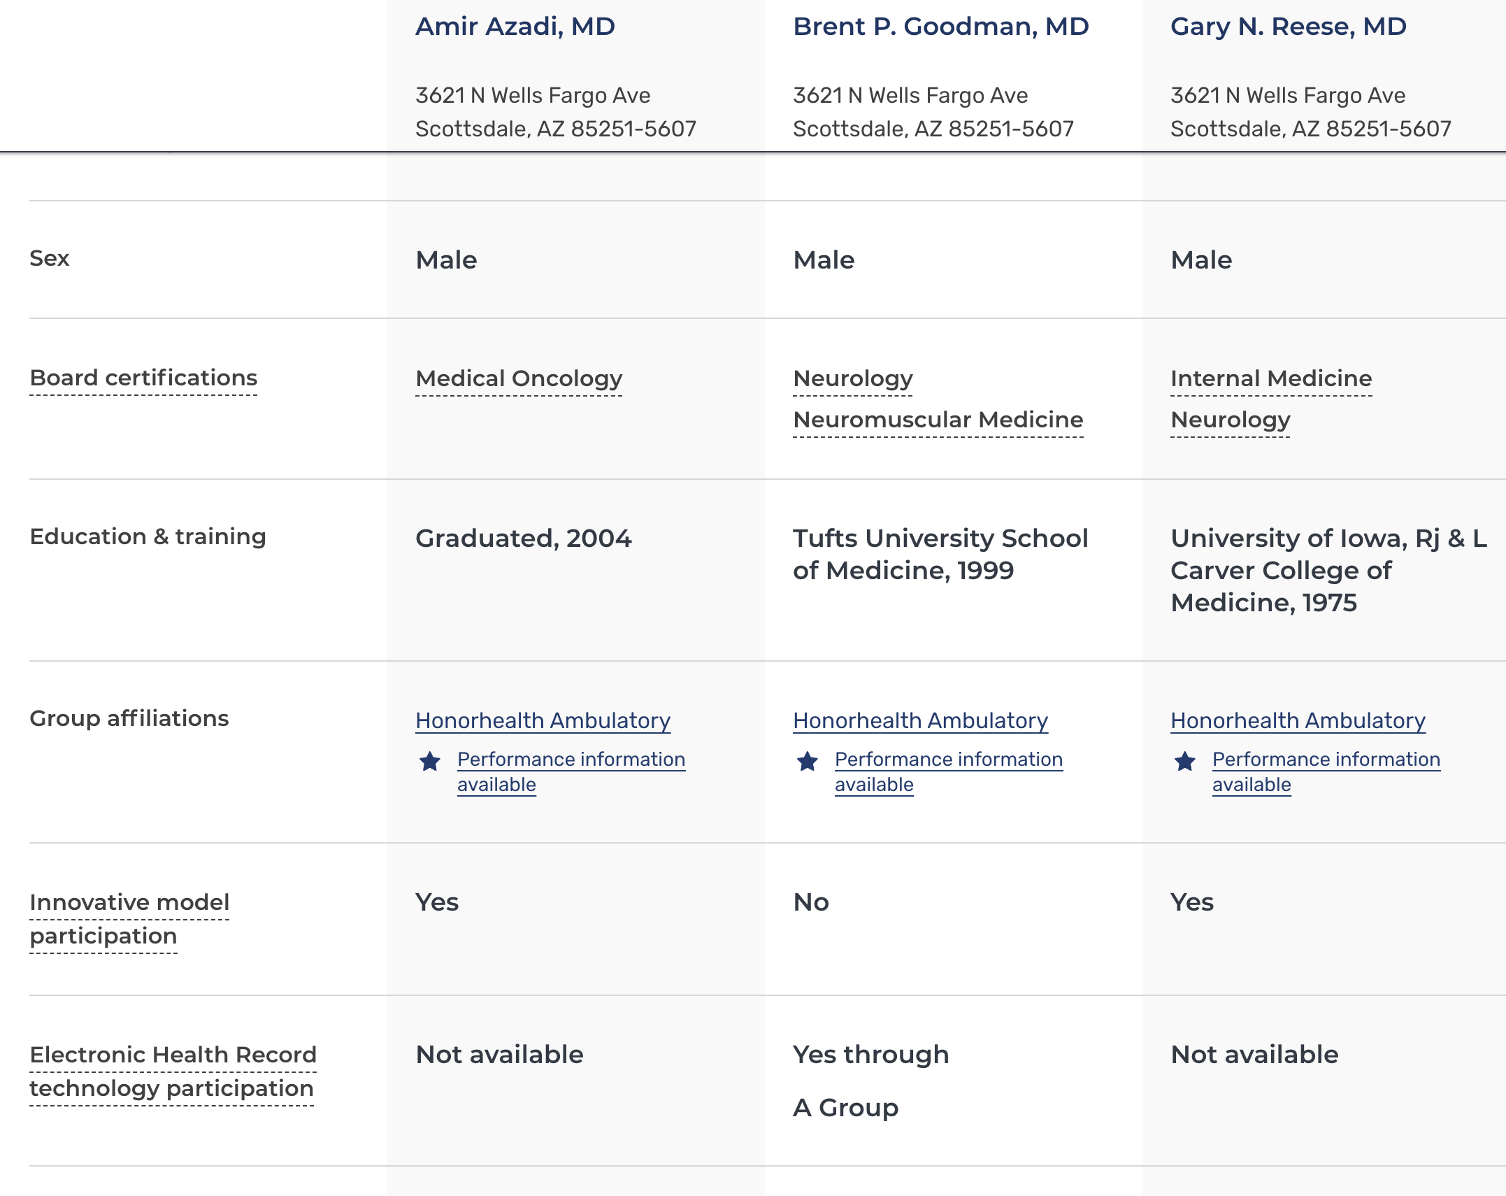
Task: View performance information available for Brent Goodman
Action: [x=949, y=771]
